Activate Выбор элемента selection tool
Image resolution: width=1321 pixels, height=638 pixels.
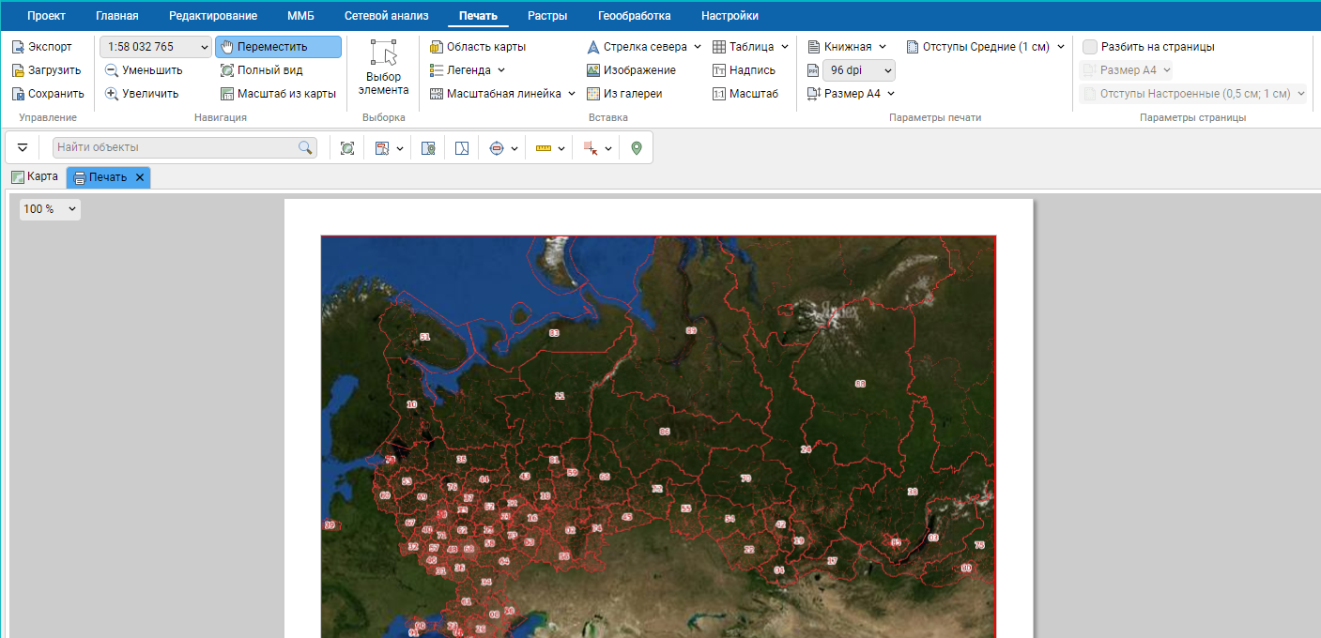pos(383,68)
